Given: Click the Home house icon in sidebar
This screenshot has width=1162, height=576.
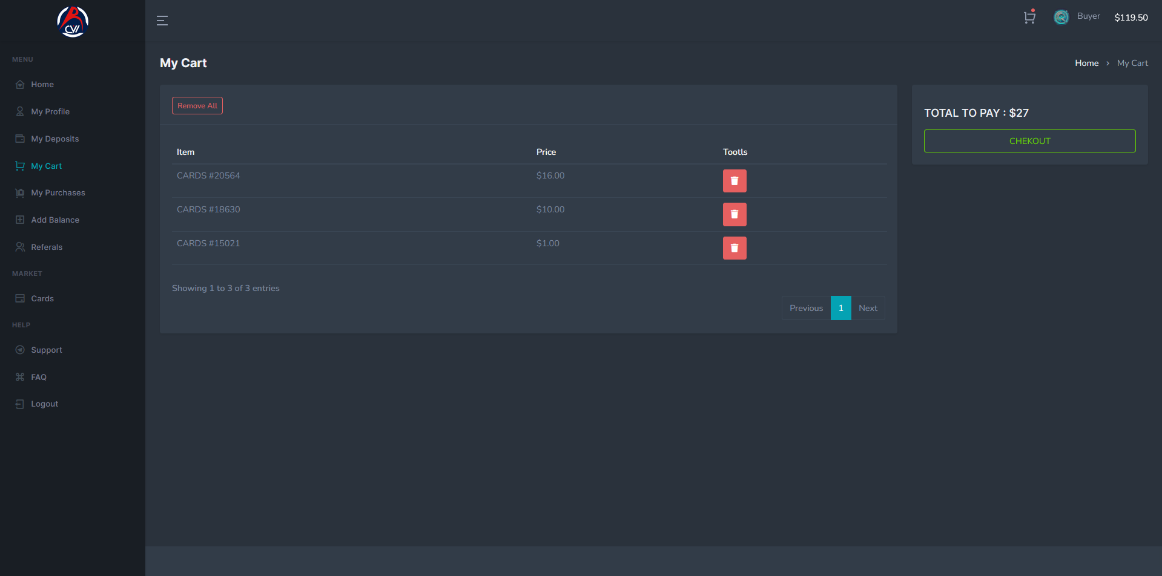Looking at the screenshot, I should point(20,85).
